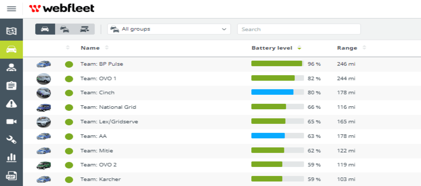Open Team: National Grid vehicle
The image size is (421, 186).
108,107
